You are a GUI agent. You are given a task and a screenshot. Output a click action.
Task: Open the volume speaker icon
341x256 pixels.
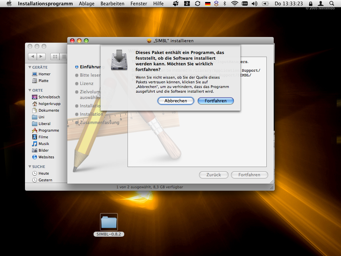[254, 3]
